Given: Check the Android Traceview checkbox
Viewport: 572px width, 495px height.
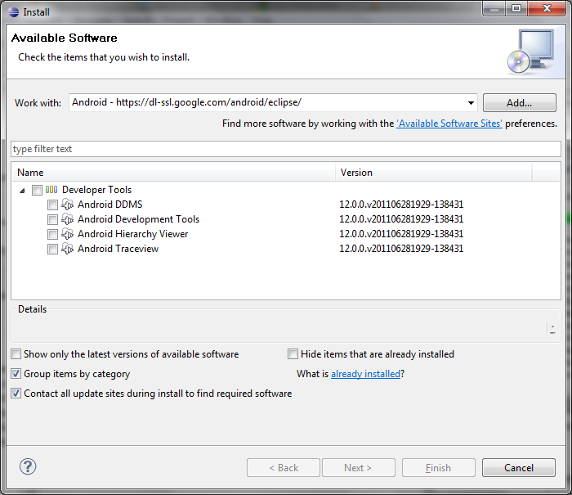Looking at the screenshot, I should tap(52, 250).
